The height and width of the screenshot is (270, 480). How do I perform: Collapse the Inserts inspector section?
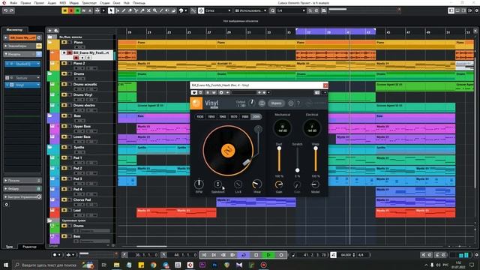[x=22, y=54]
